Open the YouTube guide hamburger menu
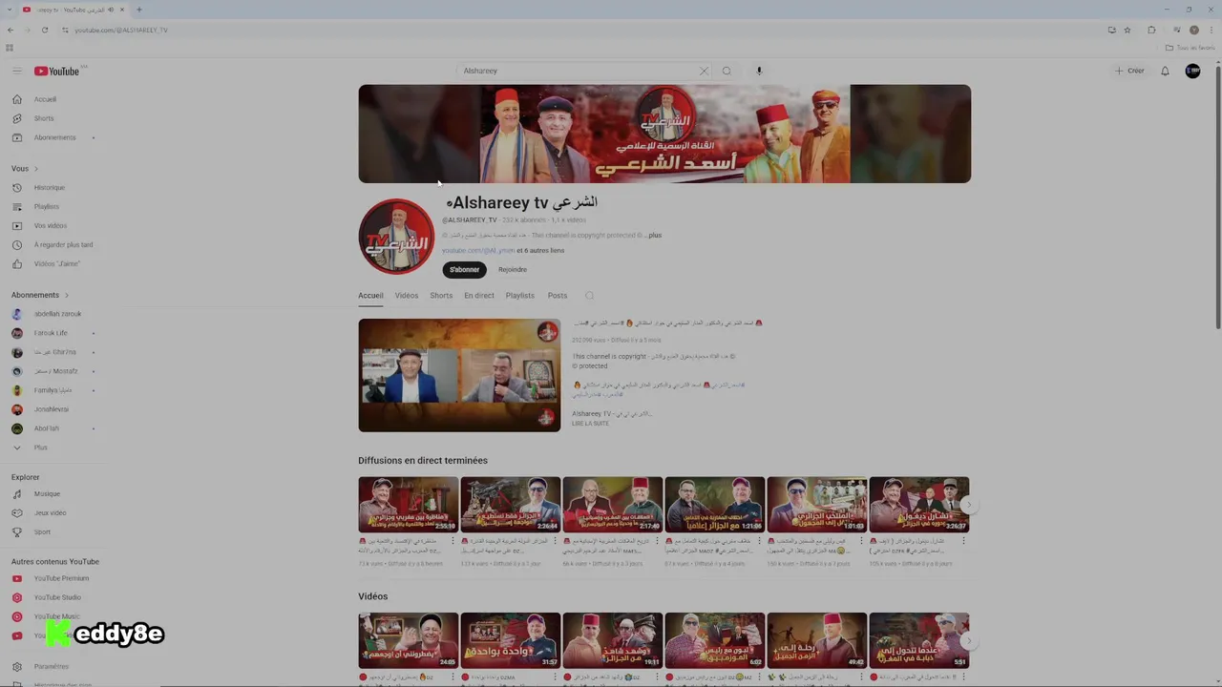This screenshot has height=687, width=1222. click(16, 71)
